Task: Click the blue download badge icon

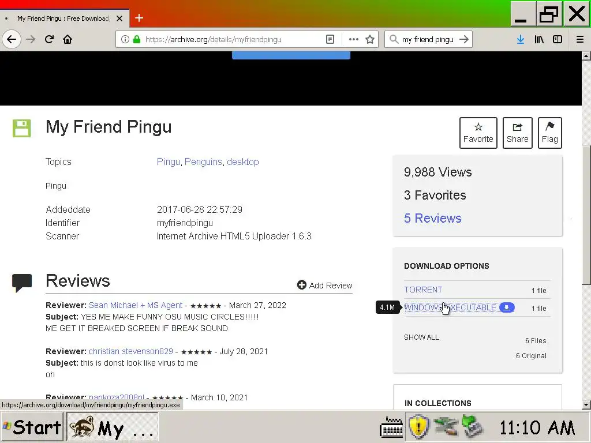Action: click(507, 307)
